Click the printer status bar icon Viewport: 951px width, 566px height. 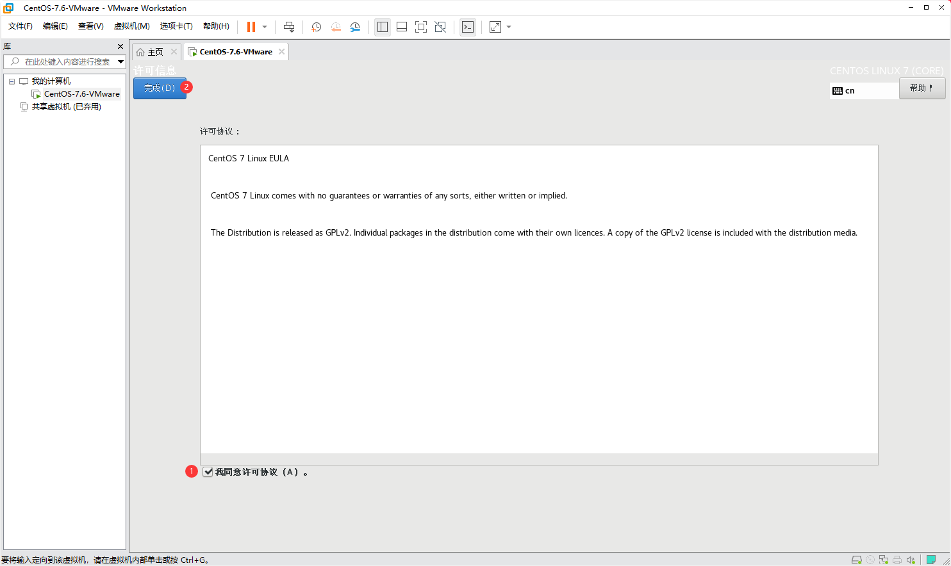(897, 560)
